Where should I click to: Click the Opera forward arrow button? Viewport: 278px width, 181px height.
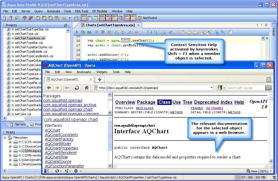pyautogui.click(x=57, y=88)
